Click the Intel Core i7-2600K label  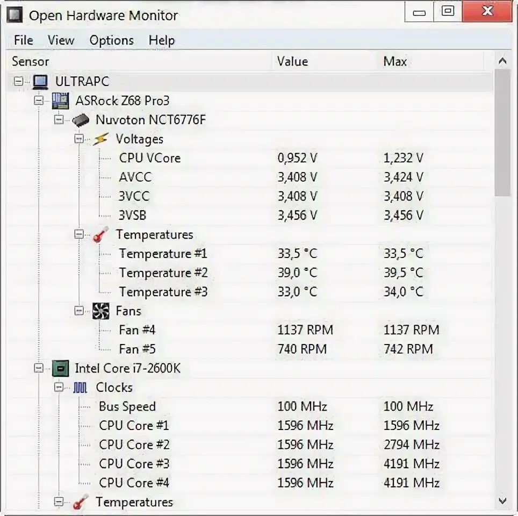click(x=127, y=368)
